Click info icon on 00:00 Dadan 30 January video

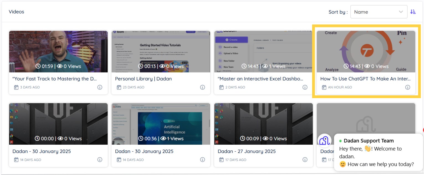coord(100,160)
